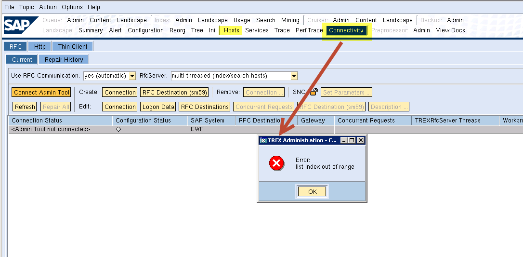Open the Use RFC Communication dropdown
The image size is (523, 257).
(132, 76)
